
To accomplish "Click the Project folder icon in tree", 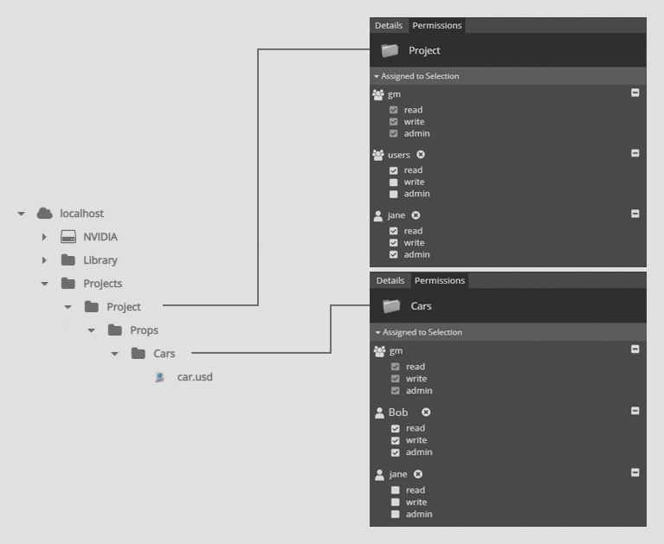I will coord(92,307).
